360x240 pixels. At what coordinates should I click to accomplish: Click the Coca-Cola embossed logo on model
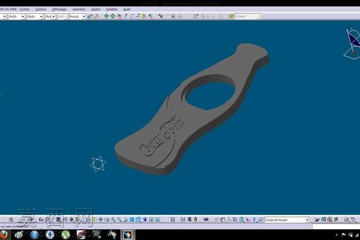(x=162, y=136)
